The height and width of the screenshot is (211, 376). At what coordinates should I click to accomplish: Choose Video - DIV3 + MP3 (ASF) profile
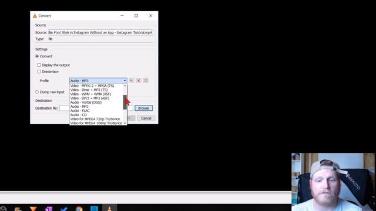click(x=96, y=98)
